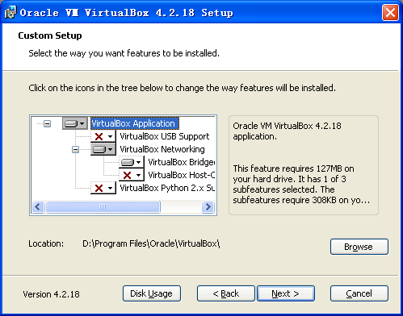Click the right scroll arrow of feature tree
403x316 pixels.
tap(208, 207)
